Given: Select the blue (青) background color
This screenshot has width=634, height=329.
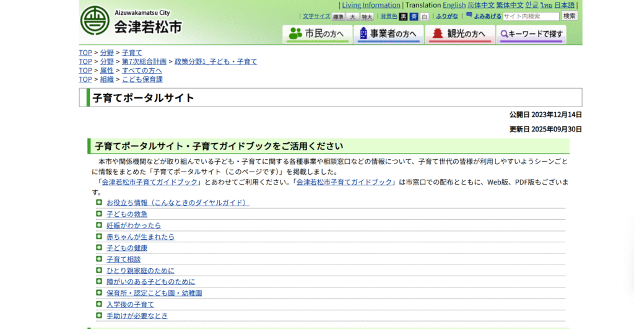Looking at the screenshot, I should coord(414,17).
